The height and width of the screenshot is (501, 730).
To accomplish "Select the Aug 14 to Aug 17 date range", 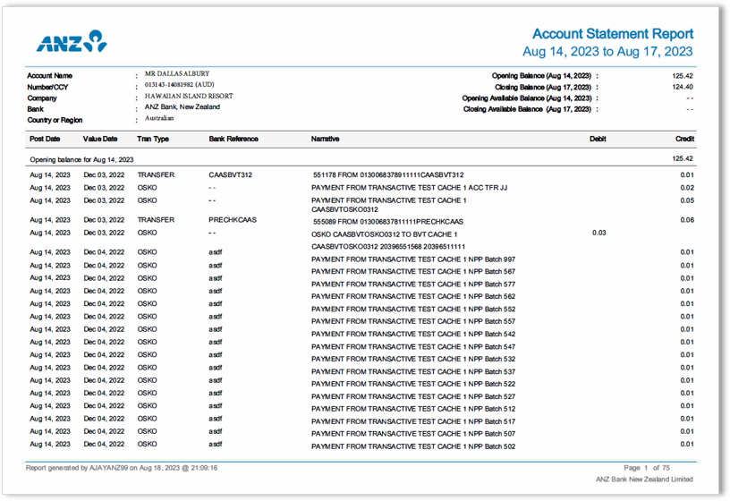I will [x=607, y=52].
